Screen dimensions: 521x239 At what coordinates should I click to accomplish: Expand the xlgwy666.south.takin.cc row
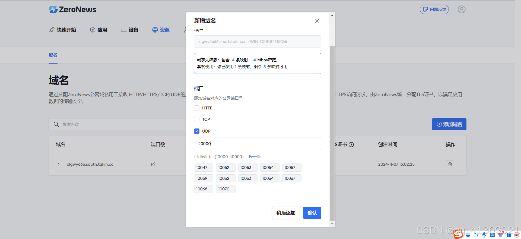(59, 164)
